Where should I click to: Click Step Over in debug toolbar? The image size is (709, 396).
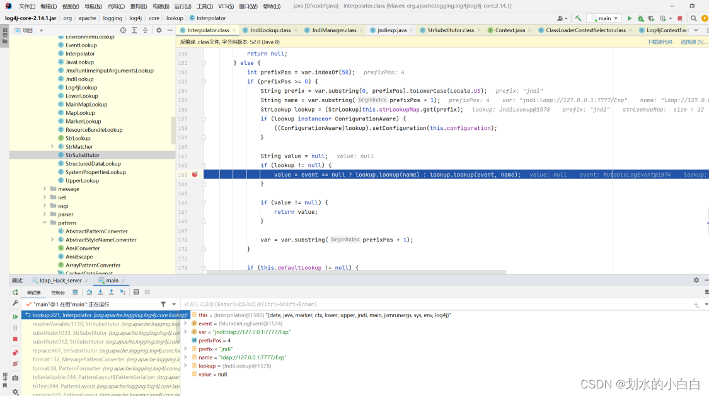89,293
